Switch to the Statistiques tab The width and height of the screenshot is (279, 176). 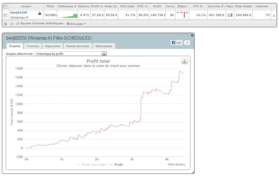pos(104,46)
